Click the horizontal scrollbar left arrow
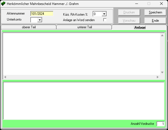Screen dimensions: 168x130 (x=5, y=77)
